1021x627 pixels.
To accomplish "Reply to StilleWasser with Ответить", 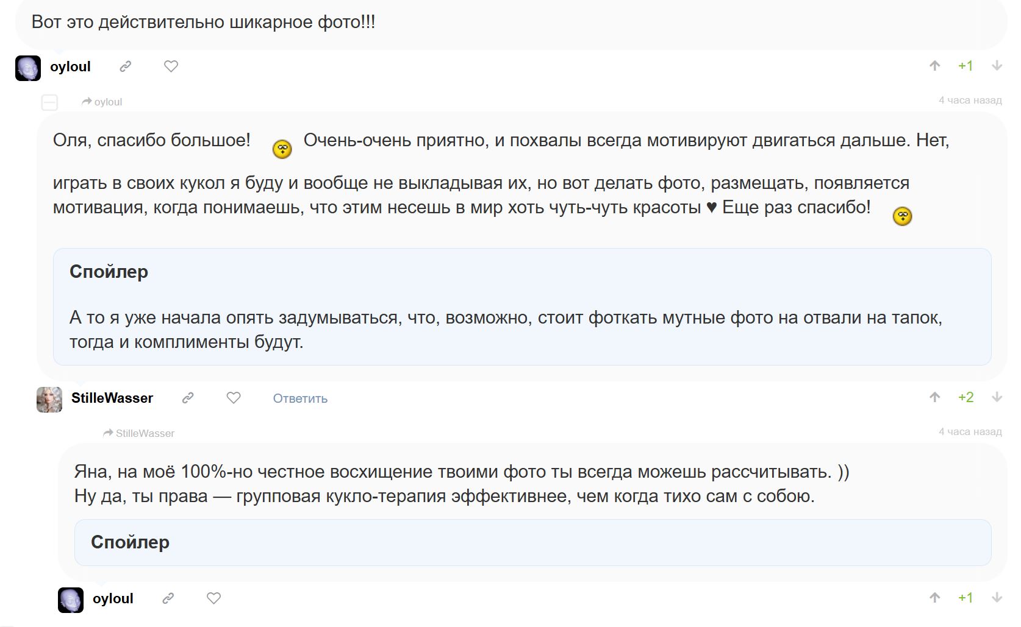I will pyautogui.click(x=300, y=399).
